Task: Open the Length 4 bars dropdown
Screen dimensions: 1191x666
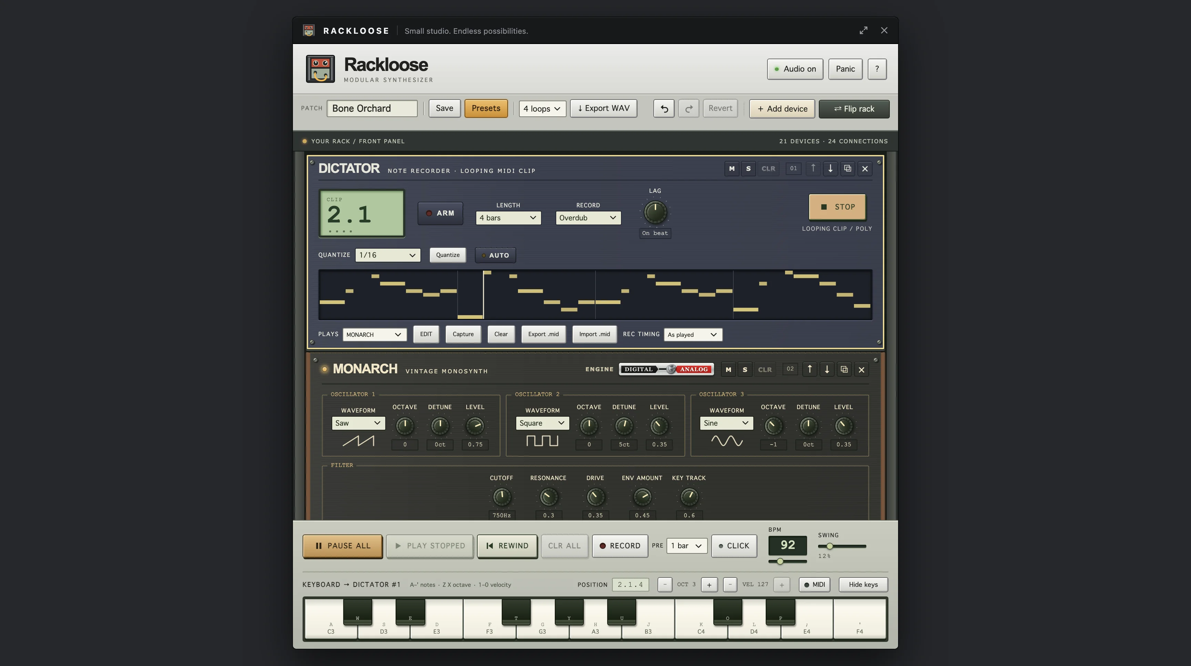Action: pos(508,218)
